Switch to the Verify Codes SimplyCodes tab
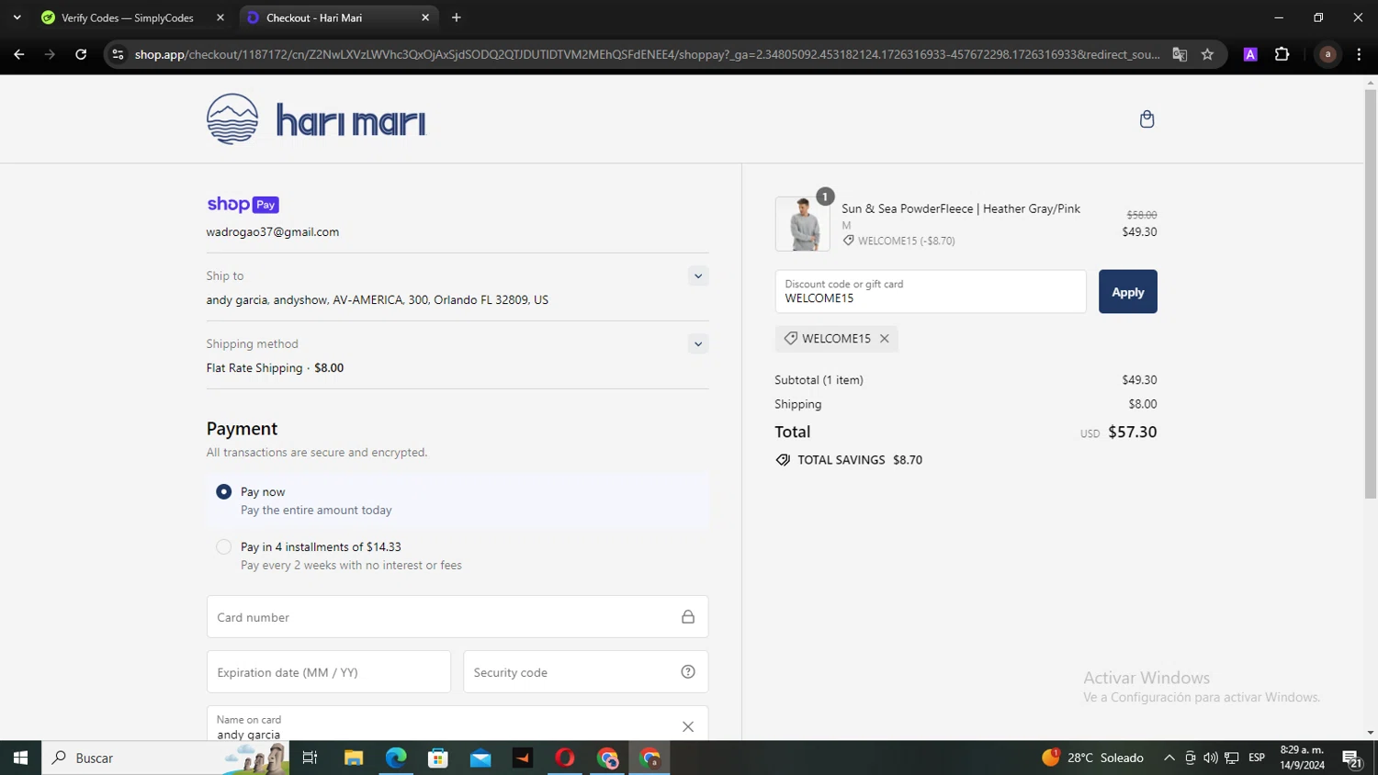Screen dimensions: 1378x775 click(x=129, y=17)
